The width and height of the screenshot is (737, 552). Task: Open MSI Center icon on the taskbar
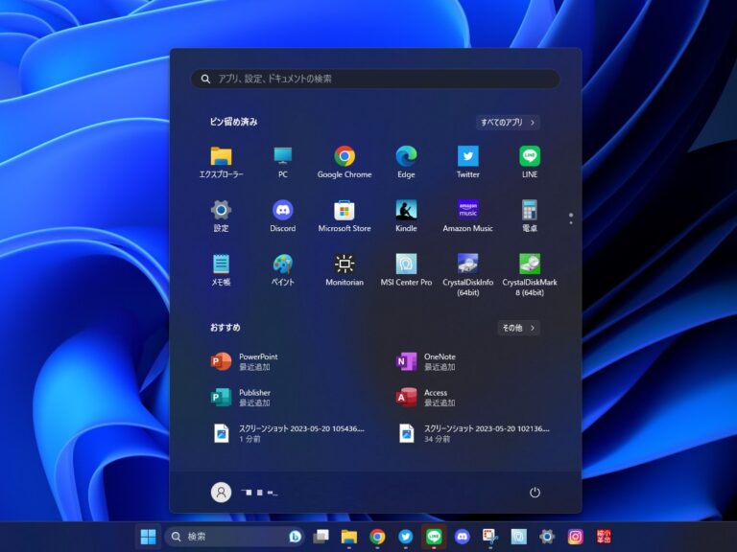click(518, 537)
